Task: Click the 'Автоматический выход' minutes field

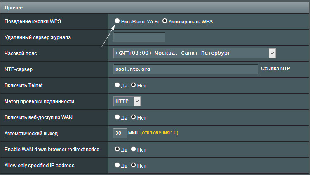Action: click(120, 133)
